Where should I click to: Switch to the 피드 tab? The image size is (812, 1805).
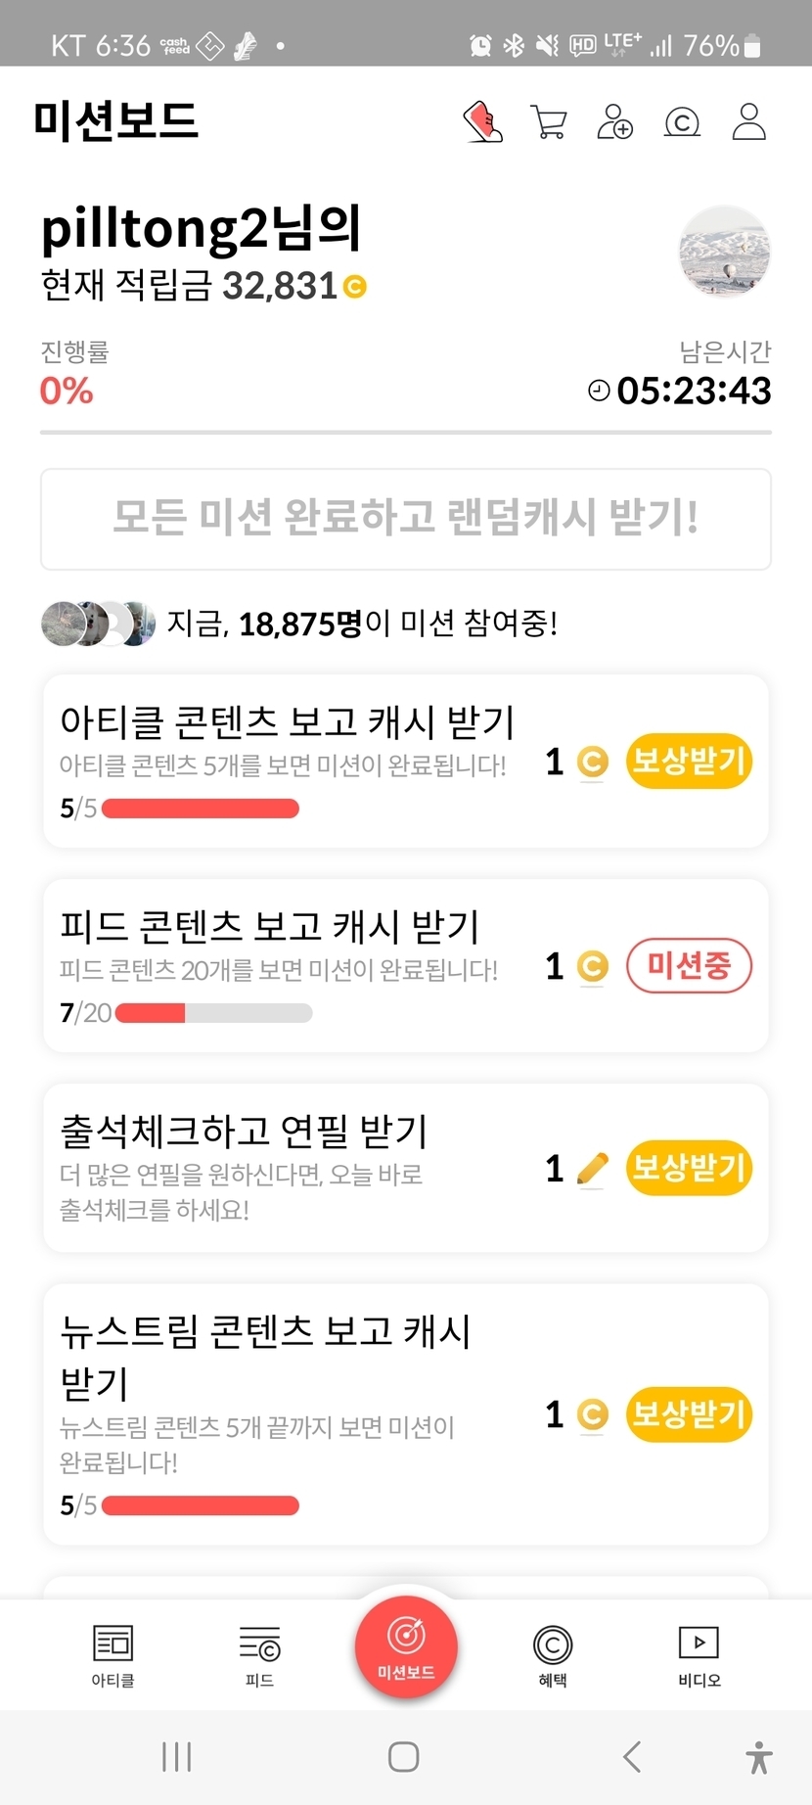point(259,1655)
